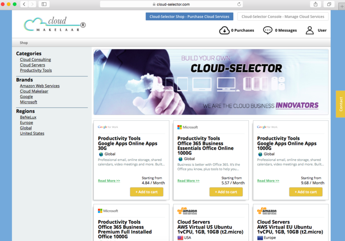Add Google Apps 1000G to cart
Image resolution: width=345 pixels, height=241 pixels.
[305, 192]
